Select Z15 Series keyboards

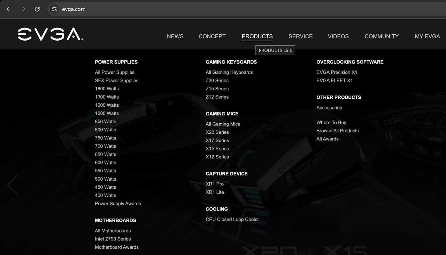(217, 89)
